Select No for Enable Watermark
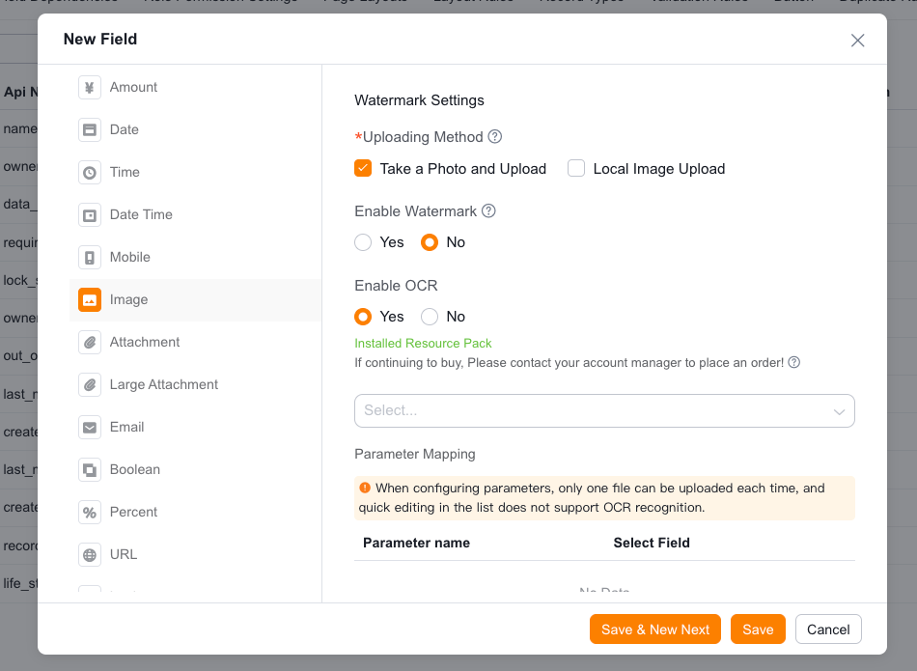This screenshot has height=671, width=917. click(x=430, y=242)
